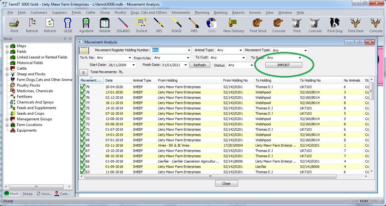Pin the Stock panel with pushpin

pyautogui.click(x=65, y=39)
